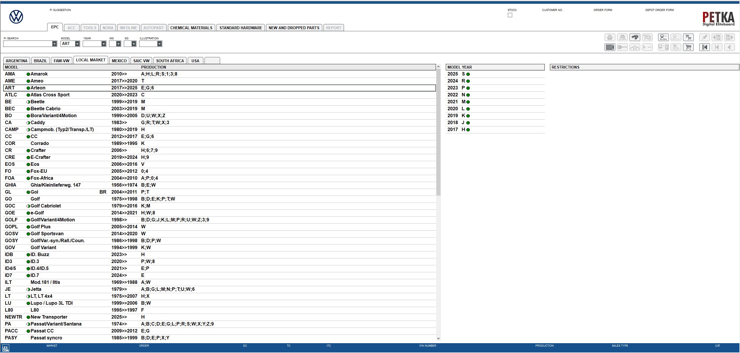Click the printer icon

[x=610, y=38]
